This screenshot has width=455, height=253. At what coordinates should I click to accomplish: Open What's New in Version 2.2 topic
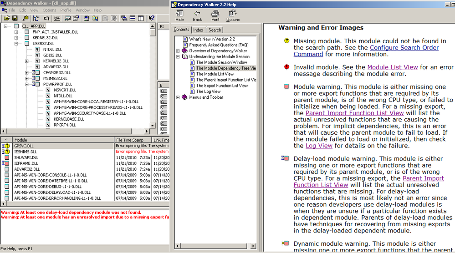212,39
